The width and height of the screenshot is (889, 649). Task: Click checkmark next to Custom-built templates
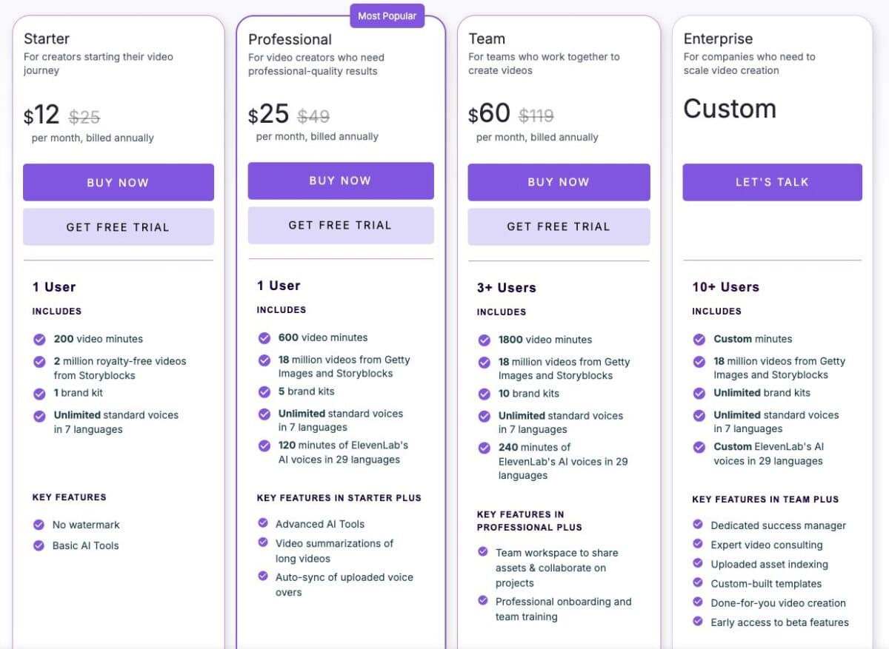point(698,583)
